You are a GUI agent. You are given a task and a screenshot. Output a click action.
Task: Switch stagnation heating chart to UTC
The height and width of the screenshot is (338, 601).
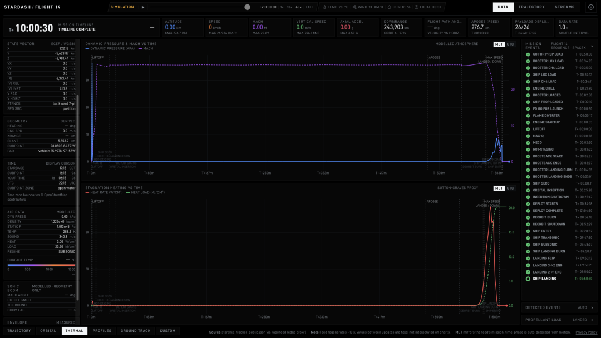(510, 188)
